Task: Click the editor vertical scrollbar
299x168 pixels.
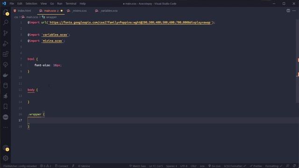Action: tap(298, 61)
